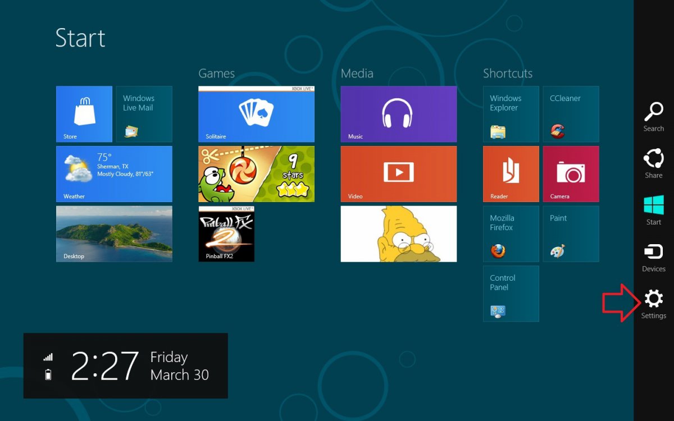This screenshot has height=421, width=674.
Task: Launch the CCleaner shortcut tile
Action: click(x=571, y=114)
